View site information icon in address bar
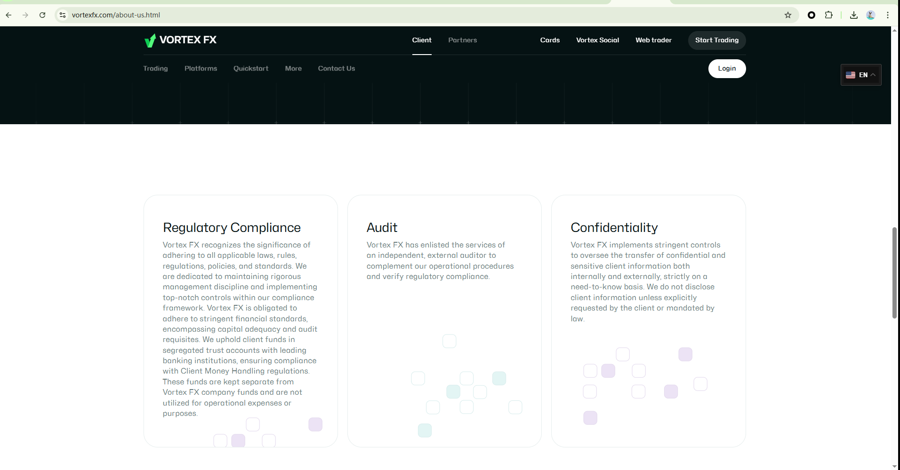The width and height of the screenshot is (900, 470). pos(63,15)
